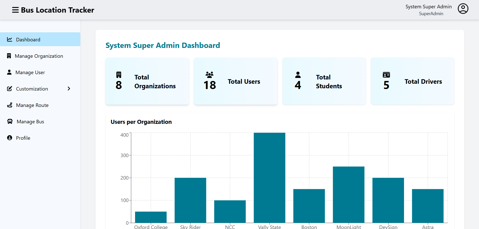Open the Manage User menu item
Viewport: 479px width, 229px height.
point(30,72)
